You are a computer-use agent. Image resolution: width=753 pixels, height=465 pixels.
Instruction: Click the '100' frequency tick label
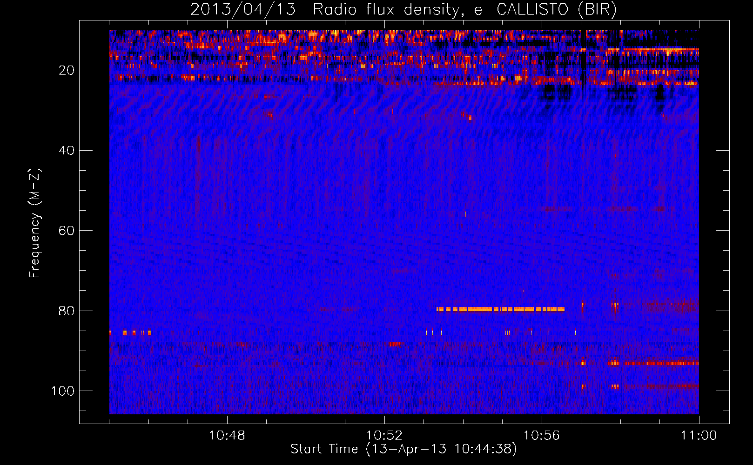[x=63, y=391]
